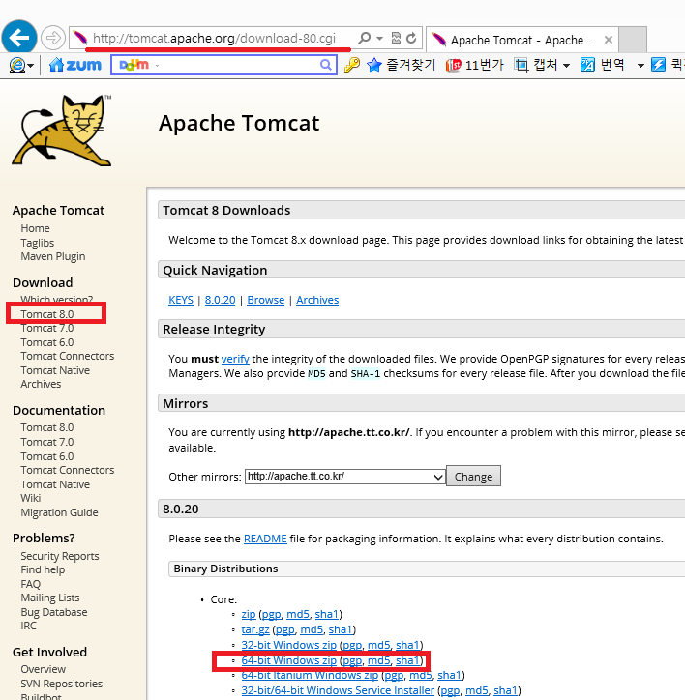Expand the 번역 translate dropdown arrow
This screenshot has width=685, height=700.
click(640, 66)
